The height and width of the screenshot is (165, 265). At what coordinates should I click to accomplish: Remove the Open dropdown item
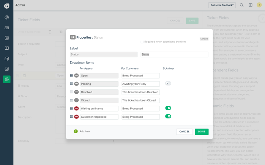coord(76,76)
